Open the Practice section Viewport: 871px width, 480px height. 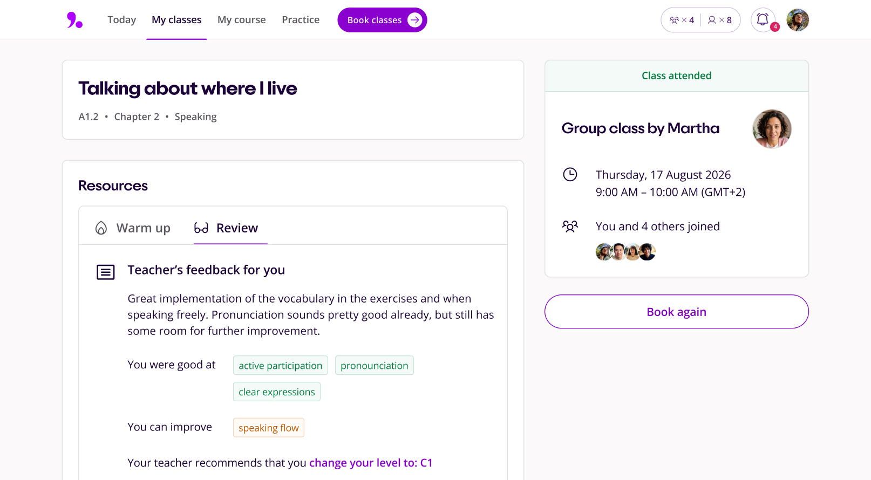pos(301,20)
